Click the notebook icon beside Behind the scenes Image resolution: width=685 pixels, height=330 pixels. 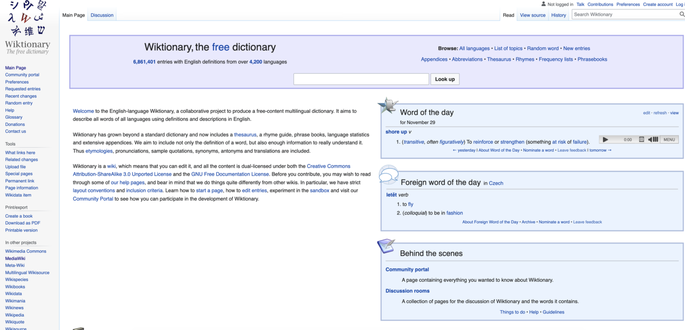(386, 245)
